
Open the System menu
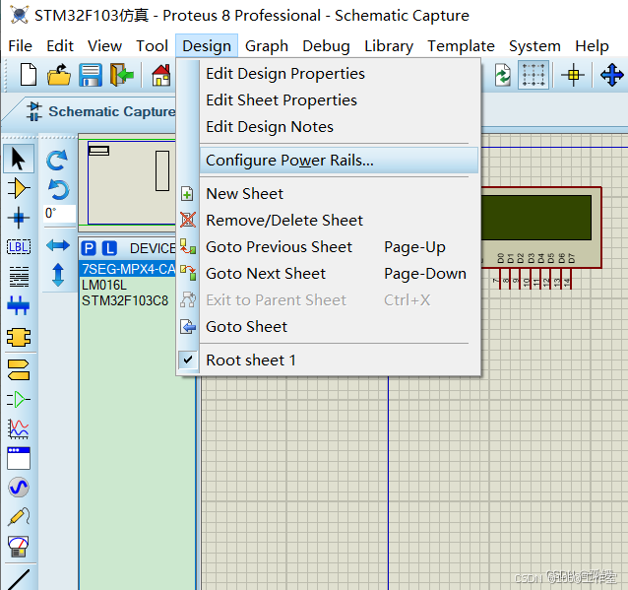coord(534,46)
